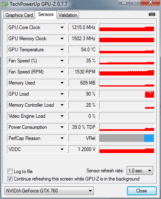Expand the PerfCap Reason dropdown arrow
This screenshot has height=199, width=161.
click(62, 138)
